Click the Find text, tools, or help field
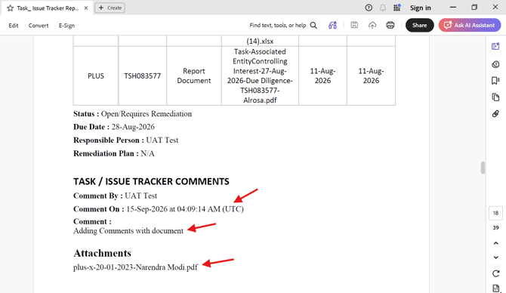506x293 pixels. [x=277, y=25]
